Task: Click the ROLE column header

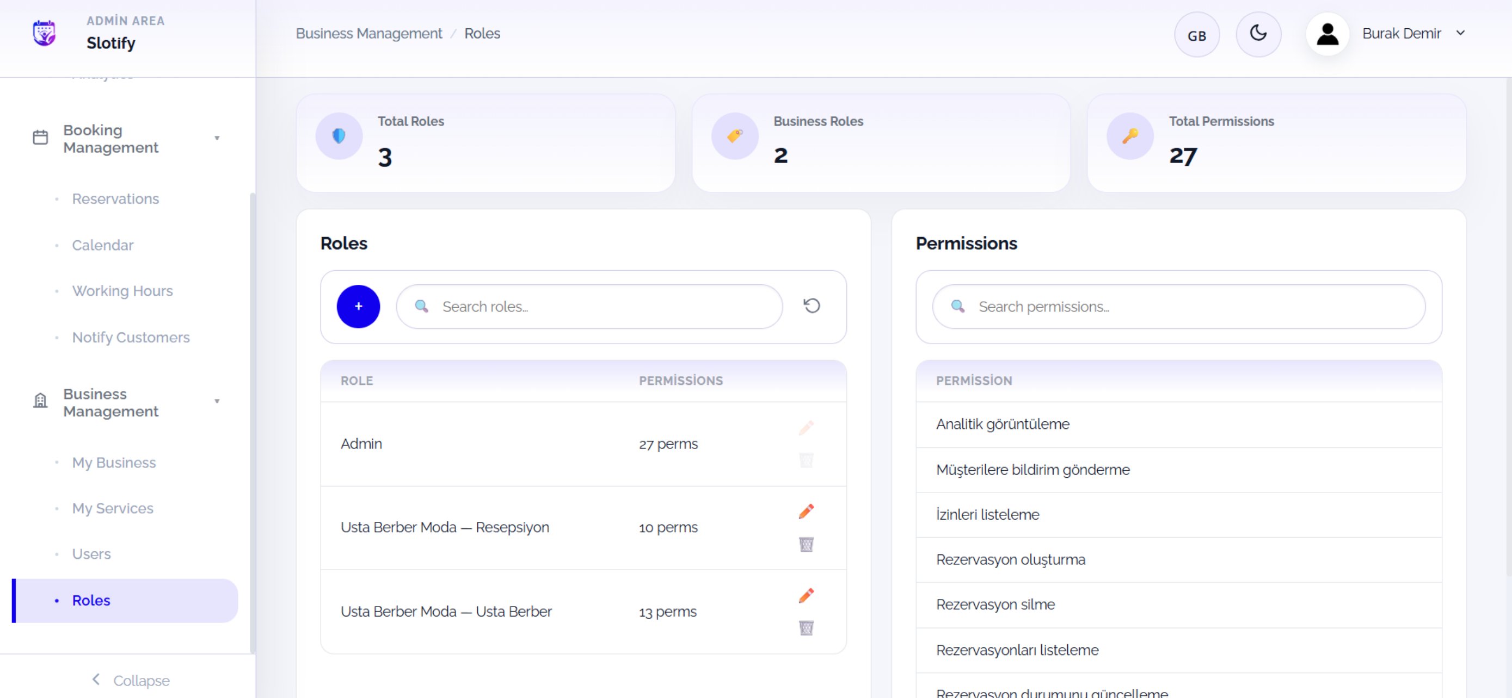Action: [x=357, y=381]
